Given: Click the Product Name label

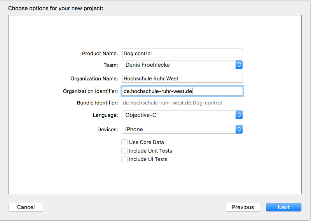Looking at the screenshot, I should click(100, 54).
